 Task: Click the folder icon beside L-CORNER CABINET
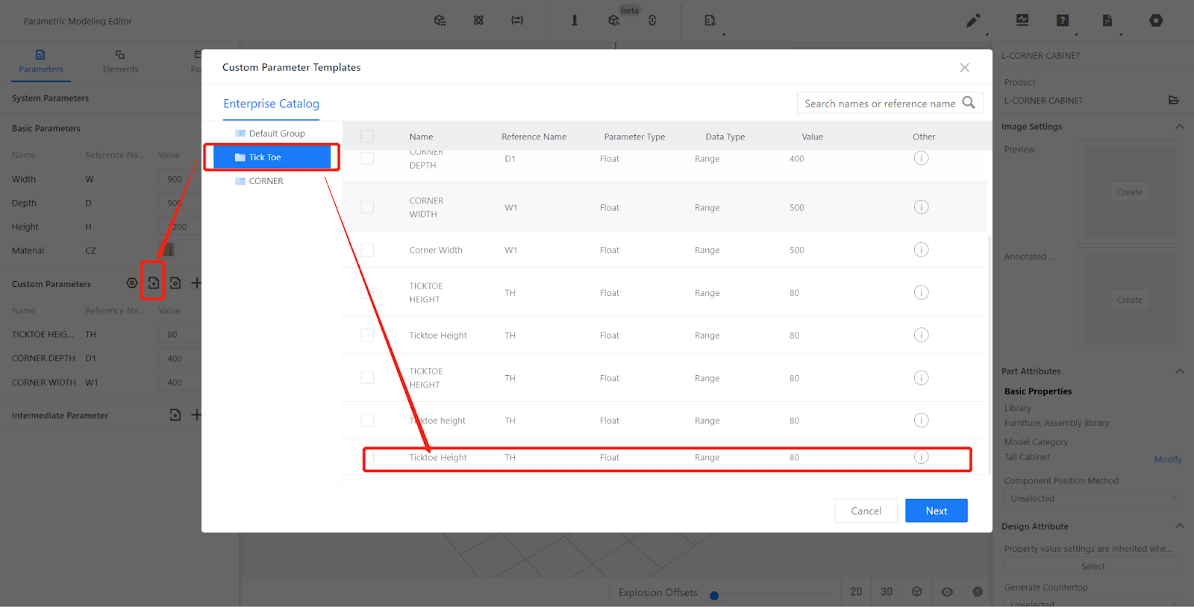click(x=1173, y=100)
